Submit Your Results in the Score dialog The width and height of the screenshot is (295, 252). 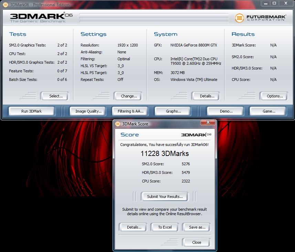tap(165, 197)
